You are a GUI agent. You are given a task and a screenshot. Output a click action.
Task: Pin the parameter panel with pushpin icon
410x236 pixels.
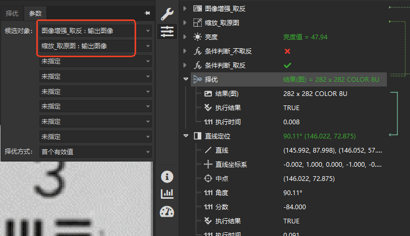[x=147, y=13]
